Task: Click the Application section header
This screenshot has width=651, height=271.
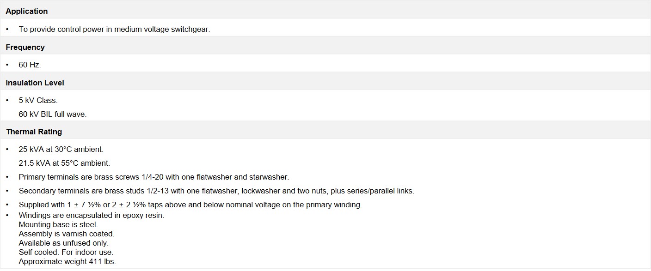Action: point(26,11)
